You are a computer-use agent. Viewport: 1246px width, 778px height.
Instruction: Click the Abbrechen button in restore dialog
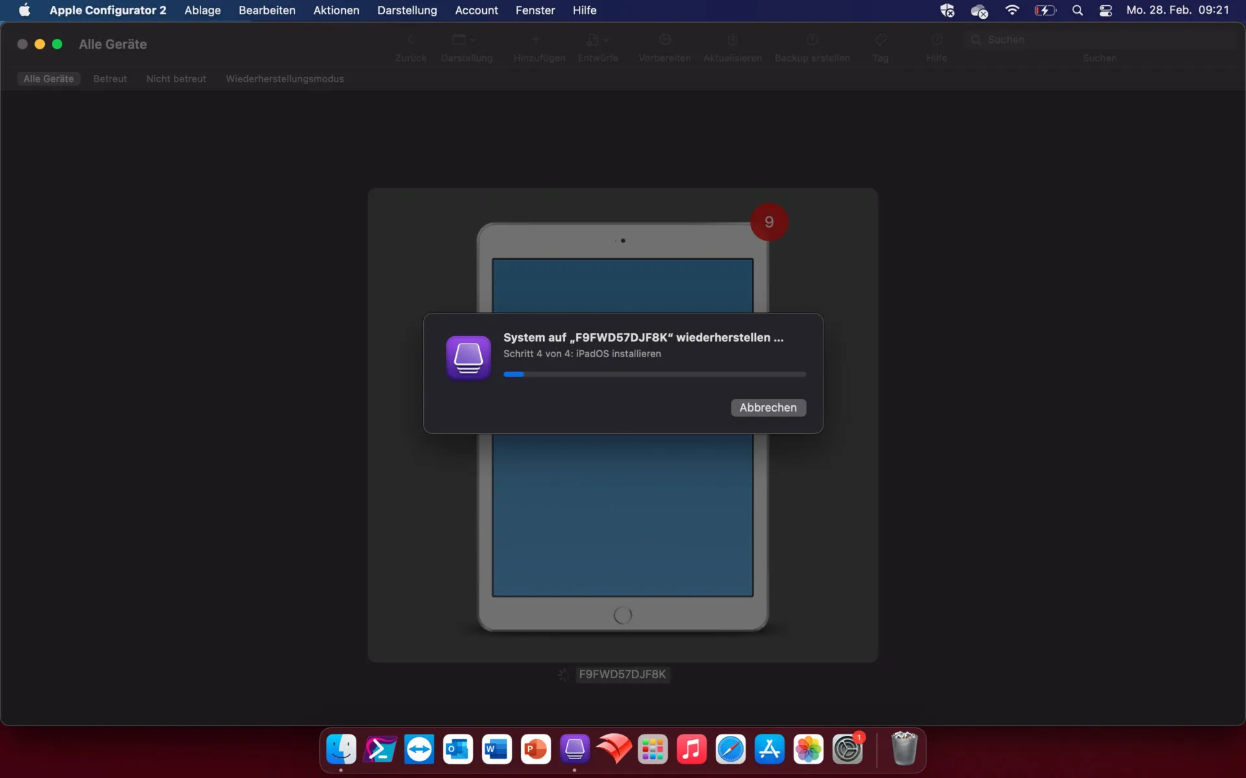click(x=768, y=408)
